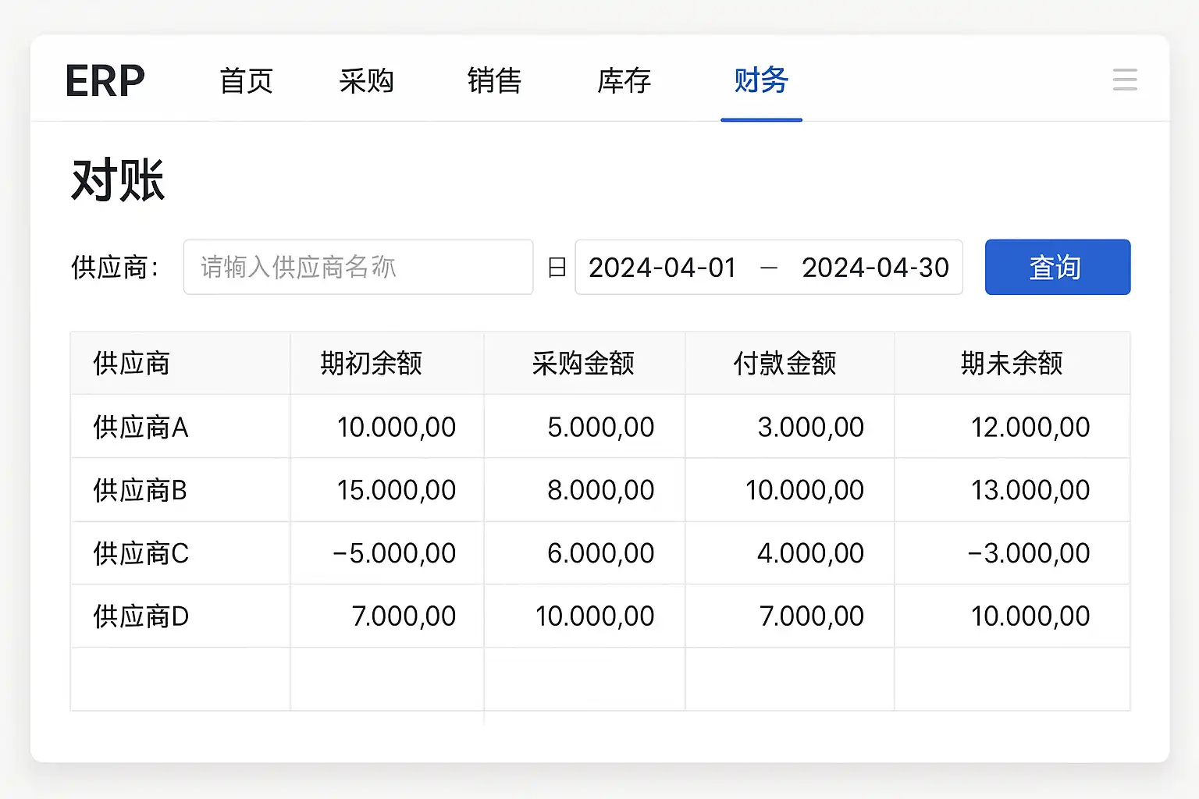Click 供应商C opening balance −5.000,00
The width and height of the screenshot is (1199, 799).
(x=394, y=553)
